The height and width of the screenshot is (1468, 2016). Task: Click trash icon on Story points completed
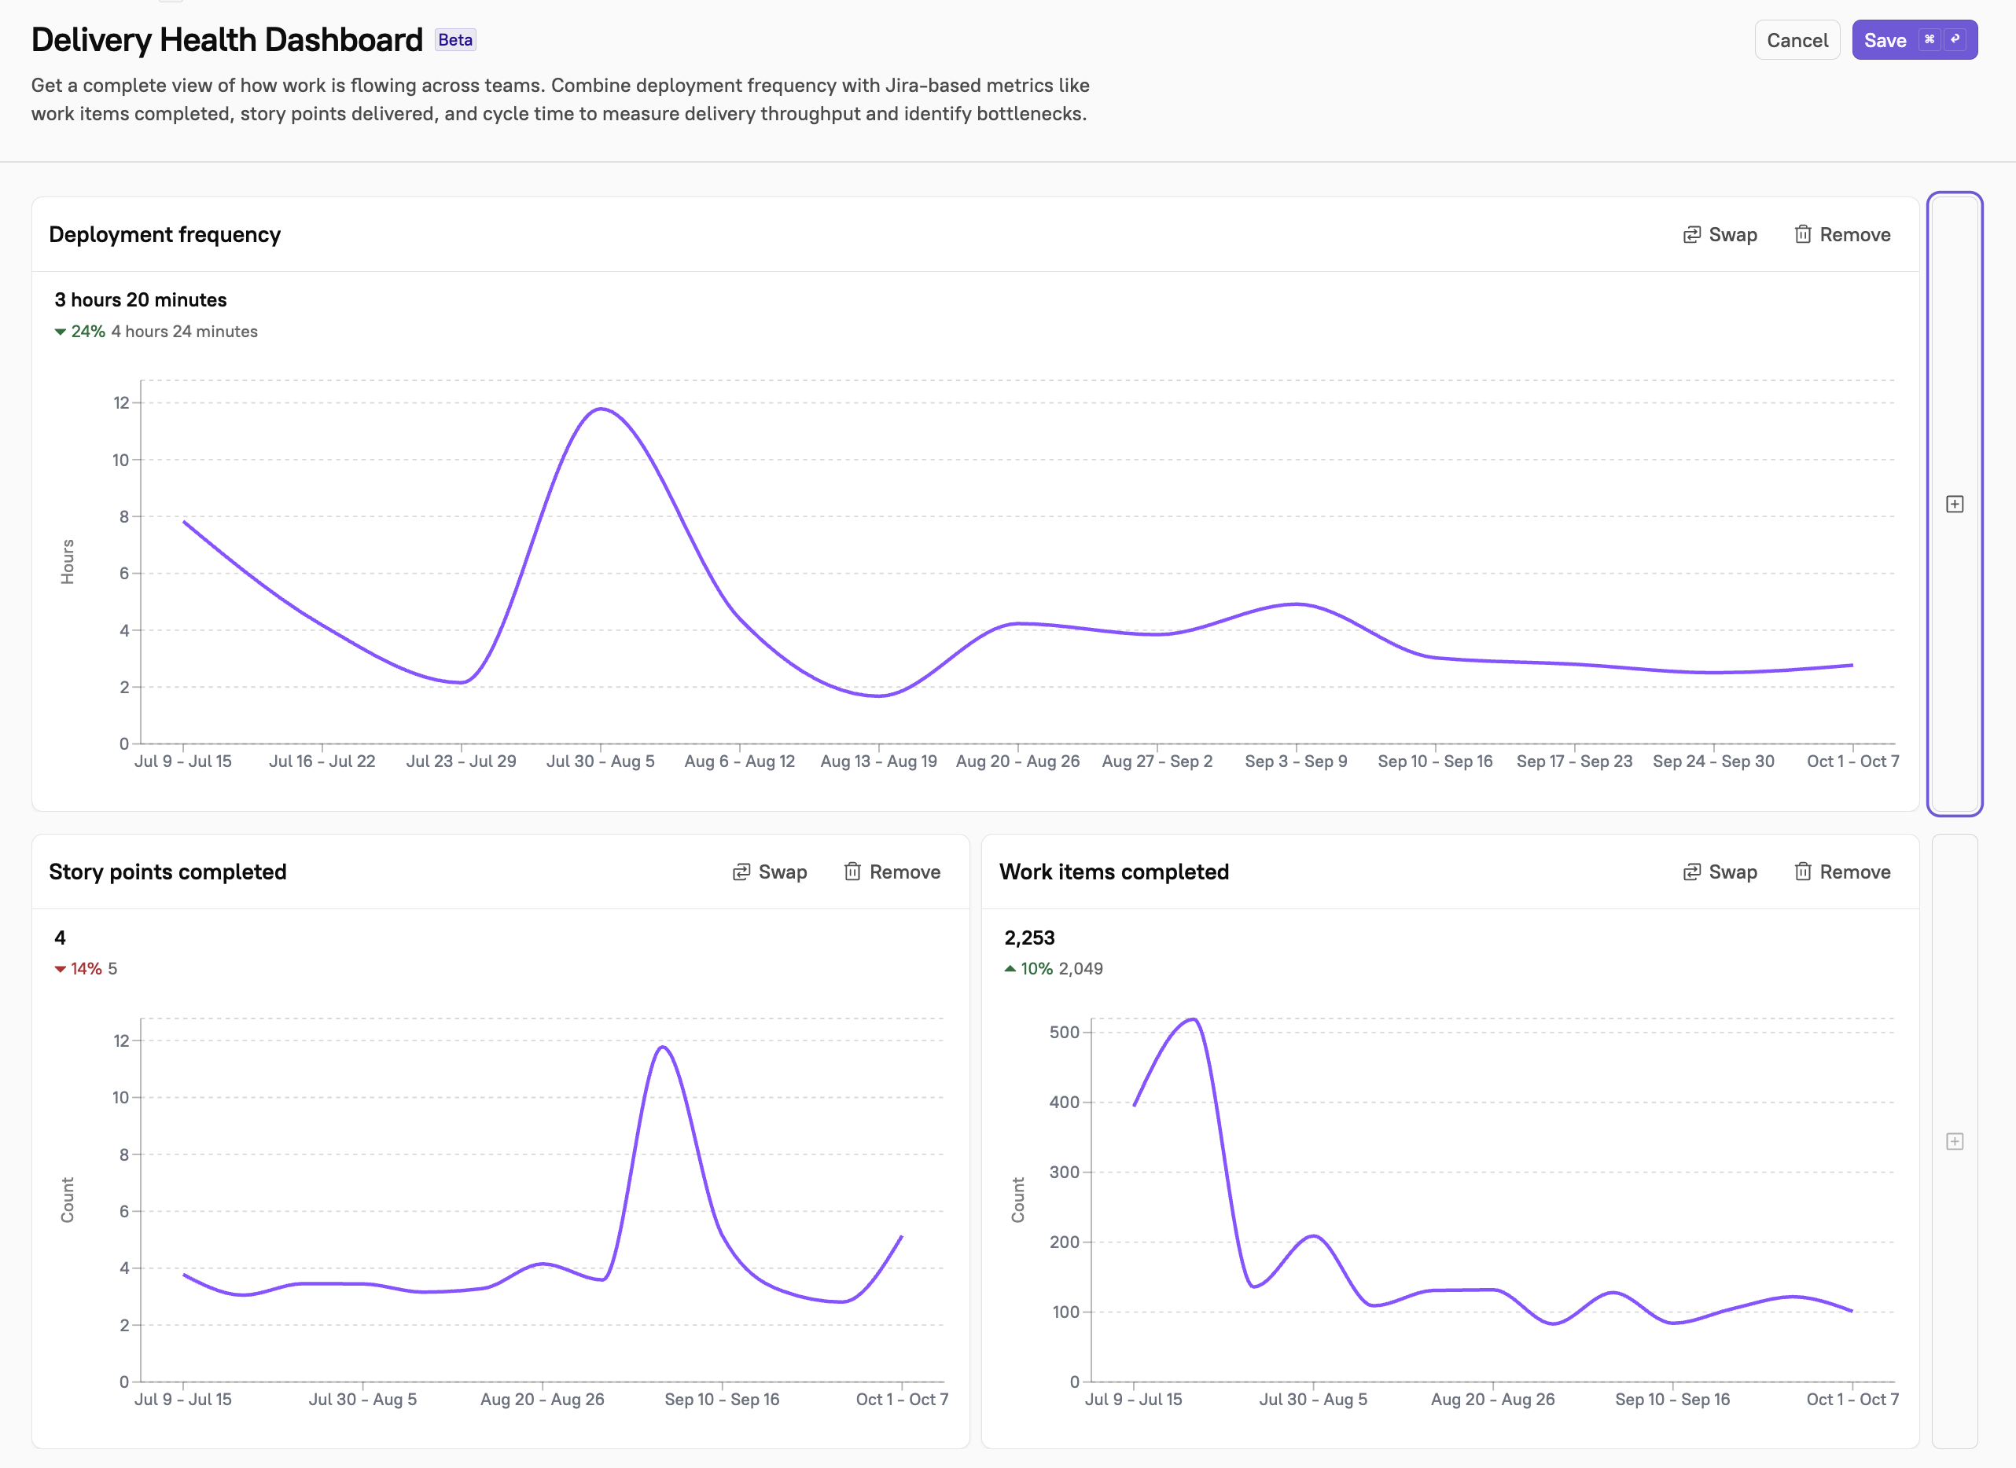coord(852,872)
